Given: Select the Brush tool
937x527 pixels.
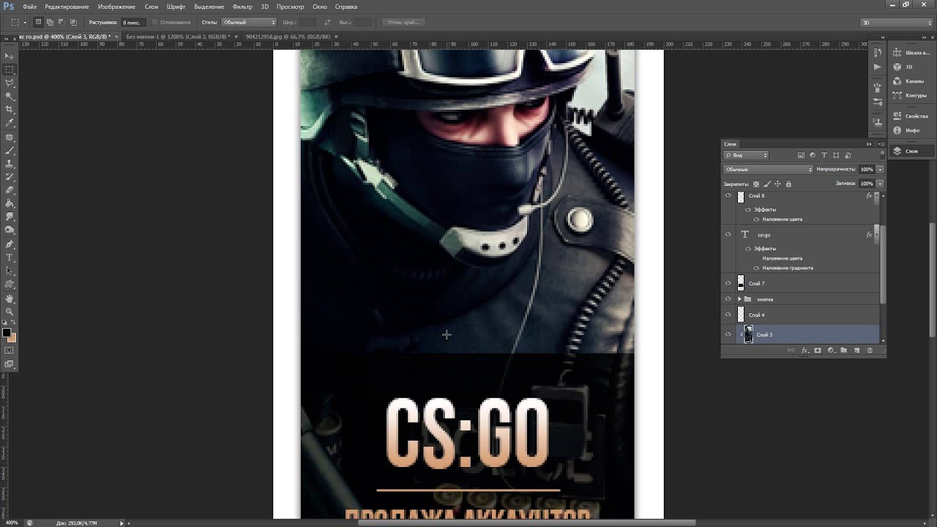Looking at the screenshot, I should [x=10, y=150].
